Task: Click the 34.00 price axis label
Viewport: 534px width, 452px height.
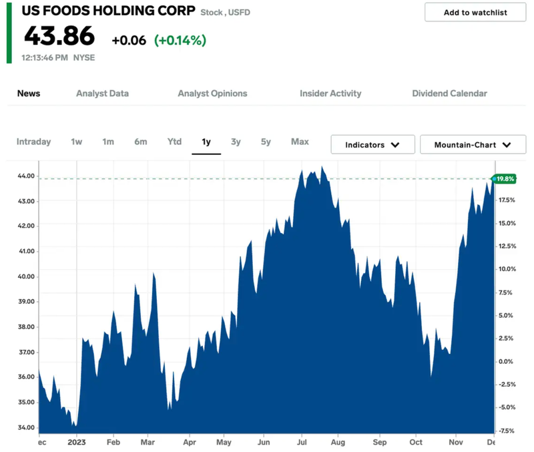Action: click(26, 427)
